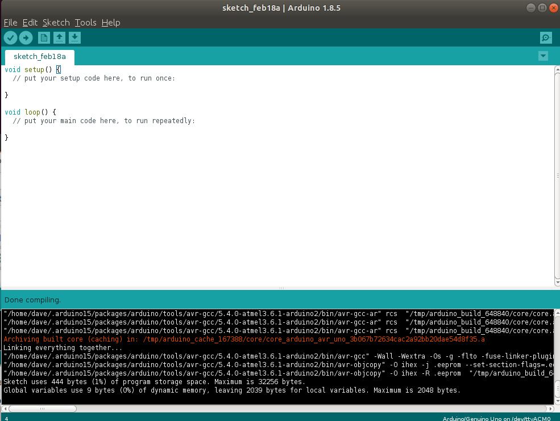Screen dimensions: 560x421
Task: Click the avr-gcc -Wall -Wextra console line
Action: 279,356
